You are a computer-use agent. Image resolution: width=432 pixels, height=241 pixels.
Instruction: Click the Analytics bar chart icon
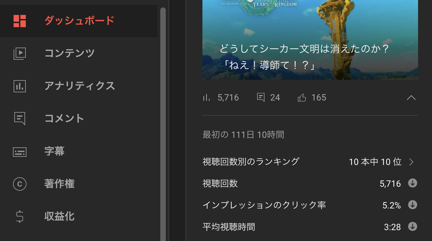point(20,86)
